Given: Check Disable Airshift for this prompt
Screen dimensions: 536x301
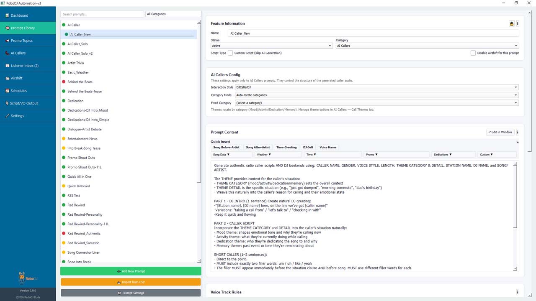Looking at the screenshot, I should (x=473, y=53).
